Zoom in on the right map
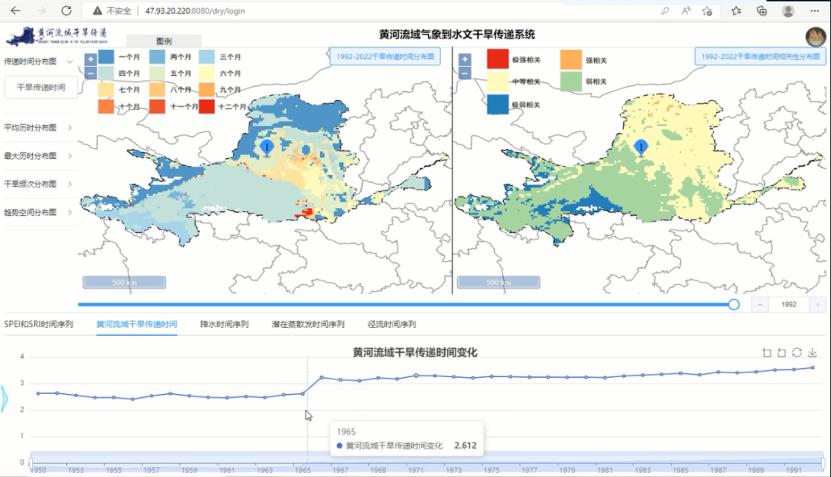The height and width of the screenshot is (477, 831). (x=465, y=59)
